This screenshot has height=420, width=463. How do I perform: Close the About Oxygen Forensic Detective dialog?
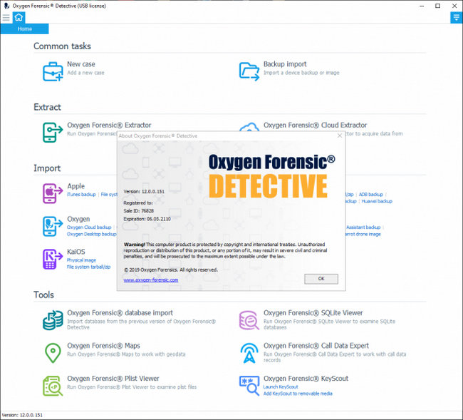tap(340, 135)
